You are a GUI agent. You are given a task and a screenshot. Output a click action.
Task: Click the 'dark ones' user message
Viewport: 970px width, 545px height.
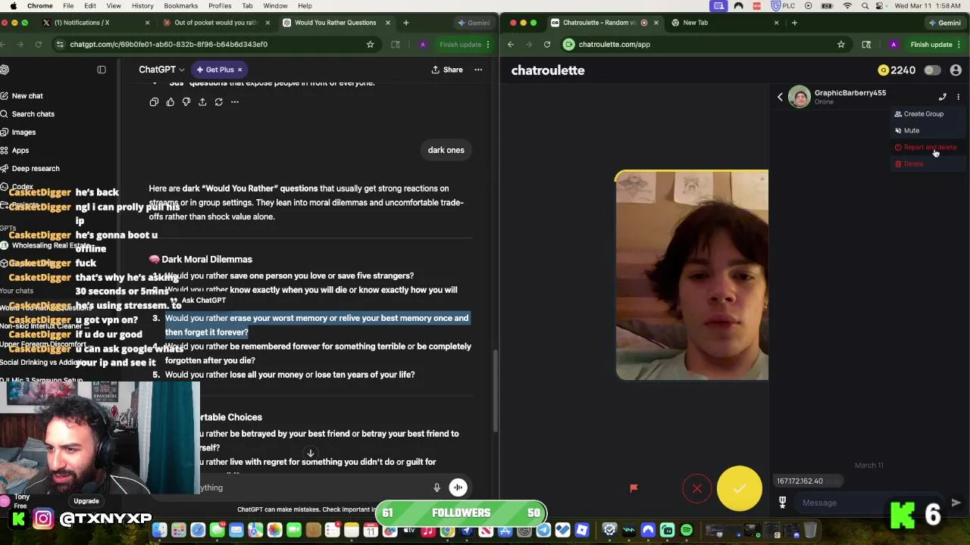click(x=446, y=150)
